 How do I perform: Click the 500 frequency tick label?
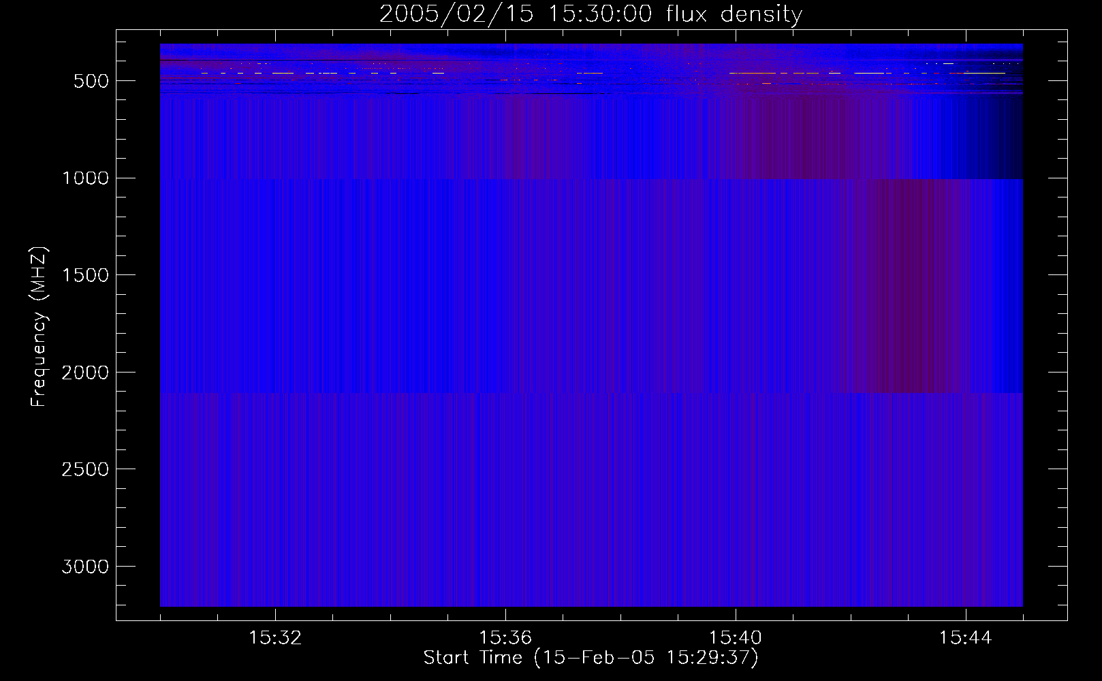91,81
